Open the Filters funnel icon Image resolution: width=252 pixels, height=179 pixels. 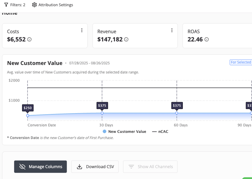pos(6,5)
